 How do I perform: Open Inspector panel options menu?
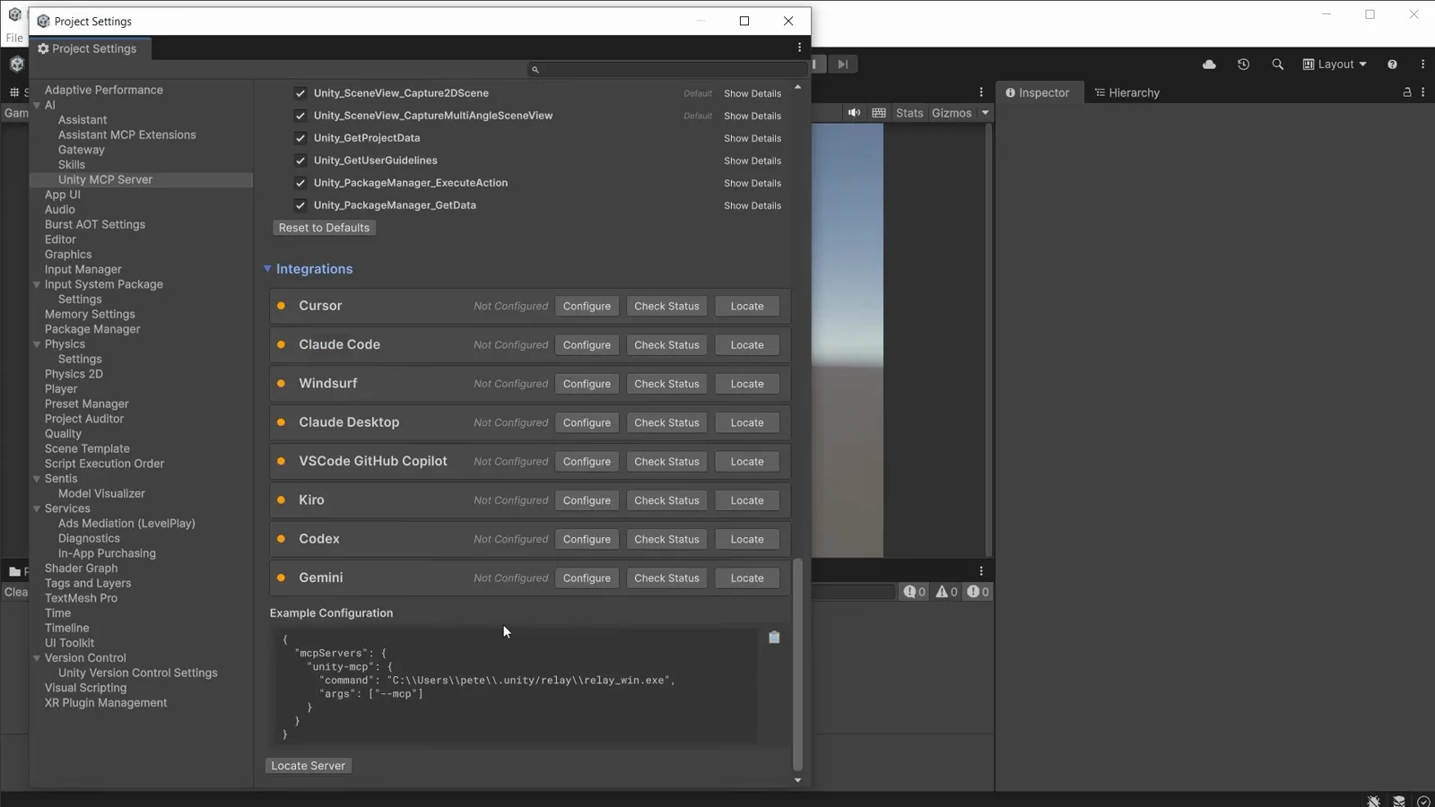(x=1423, y=92)
